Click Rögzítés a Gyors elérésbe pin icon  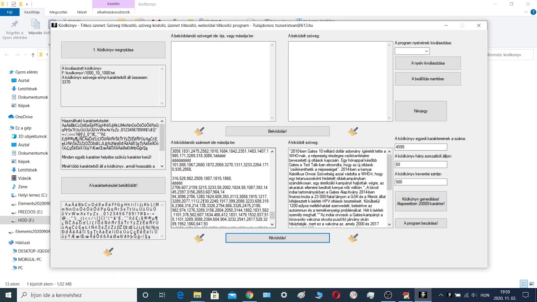pos(15,24)
